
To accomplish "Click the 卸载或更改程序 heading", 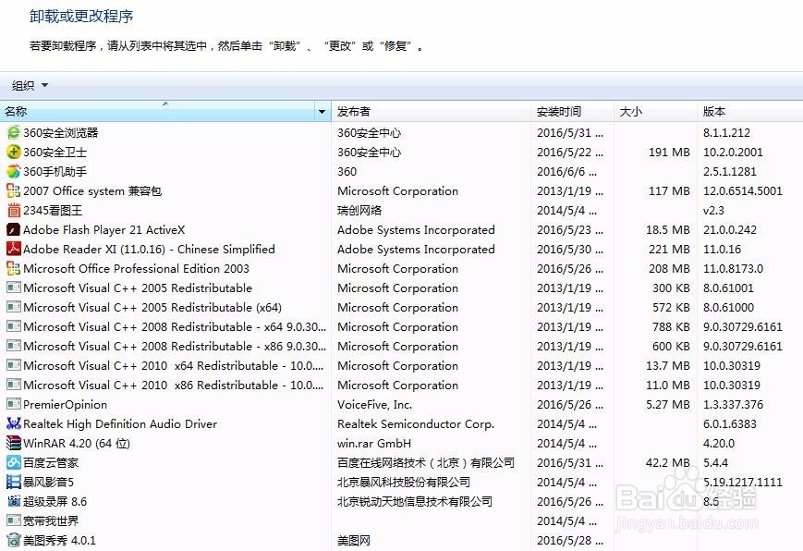I will pos(81,17).
